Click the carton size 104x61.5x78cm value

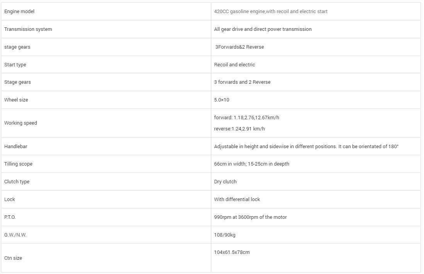[x=232, y=252]
